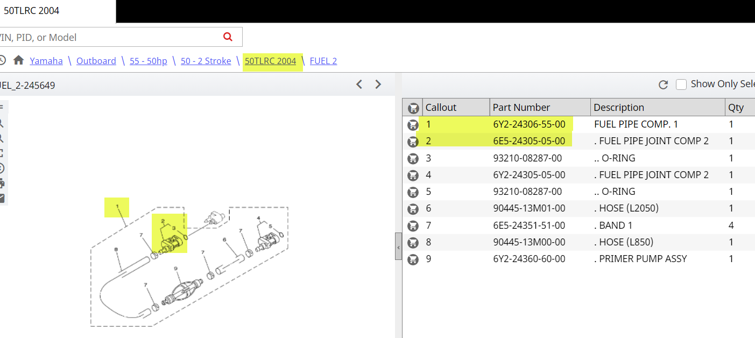
Task: Sort by the Callout column header
Action: click(456, 107)
